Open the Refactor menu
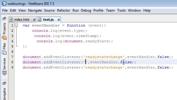The image size is (177, 100). 64,11
